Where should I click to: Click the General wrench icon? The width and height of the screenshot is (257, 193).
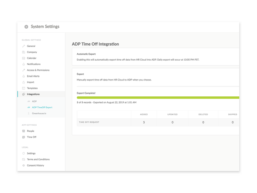pos(23,46)
